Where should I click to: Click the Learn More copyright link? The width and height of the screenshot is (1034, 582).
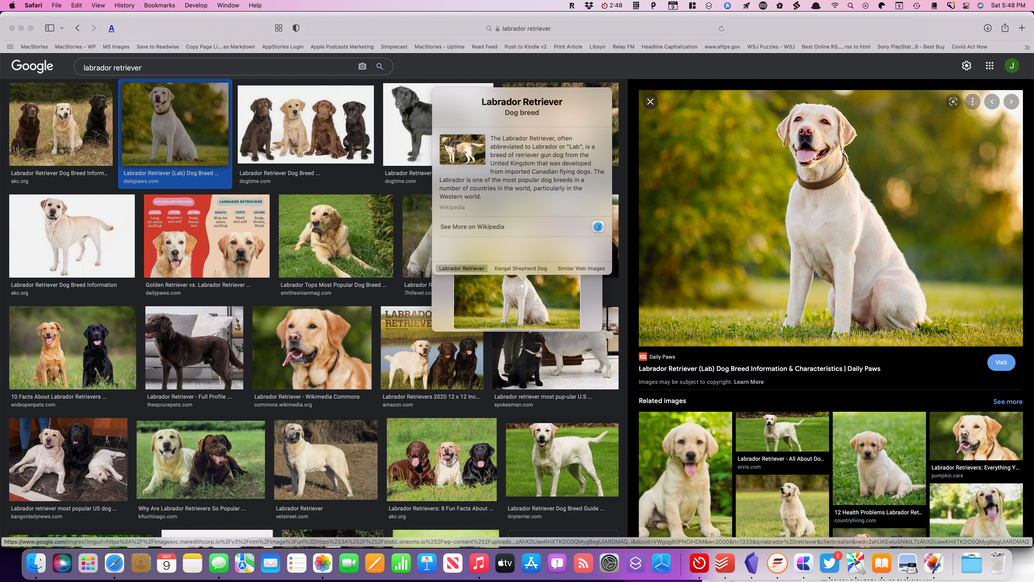[x=749, y=382]
